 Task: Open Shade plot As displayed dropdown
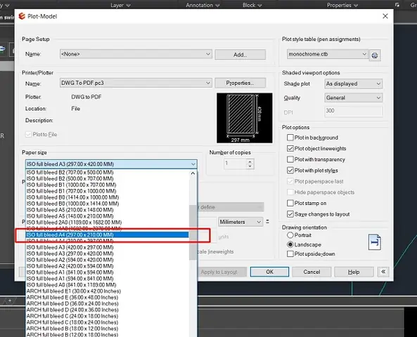coord(354,84)
